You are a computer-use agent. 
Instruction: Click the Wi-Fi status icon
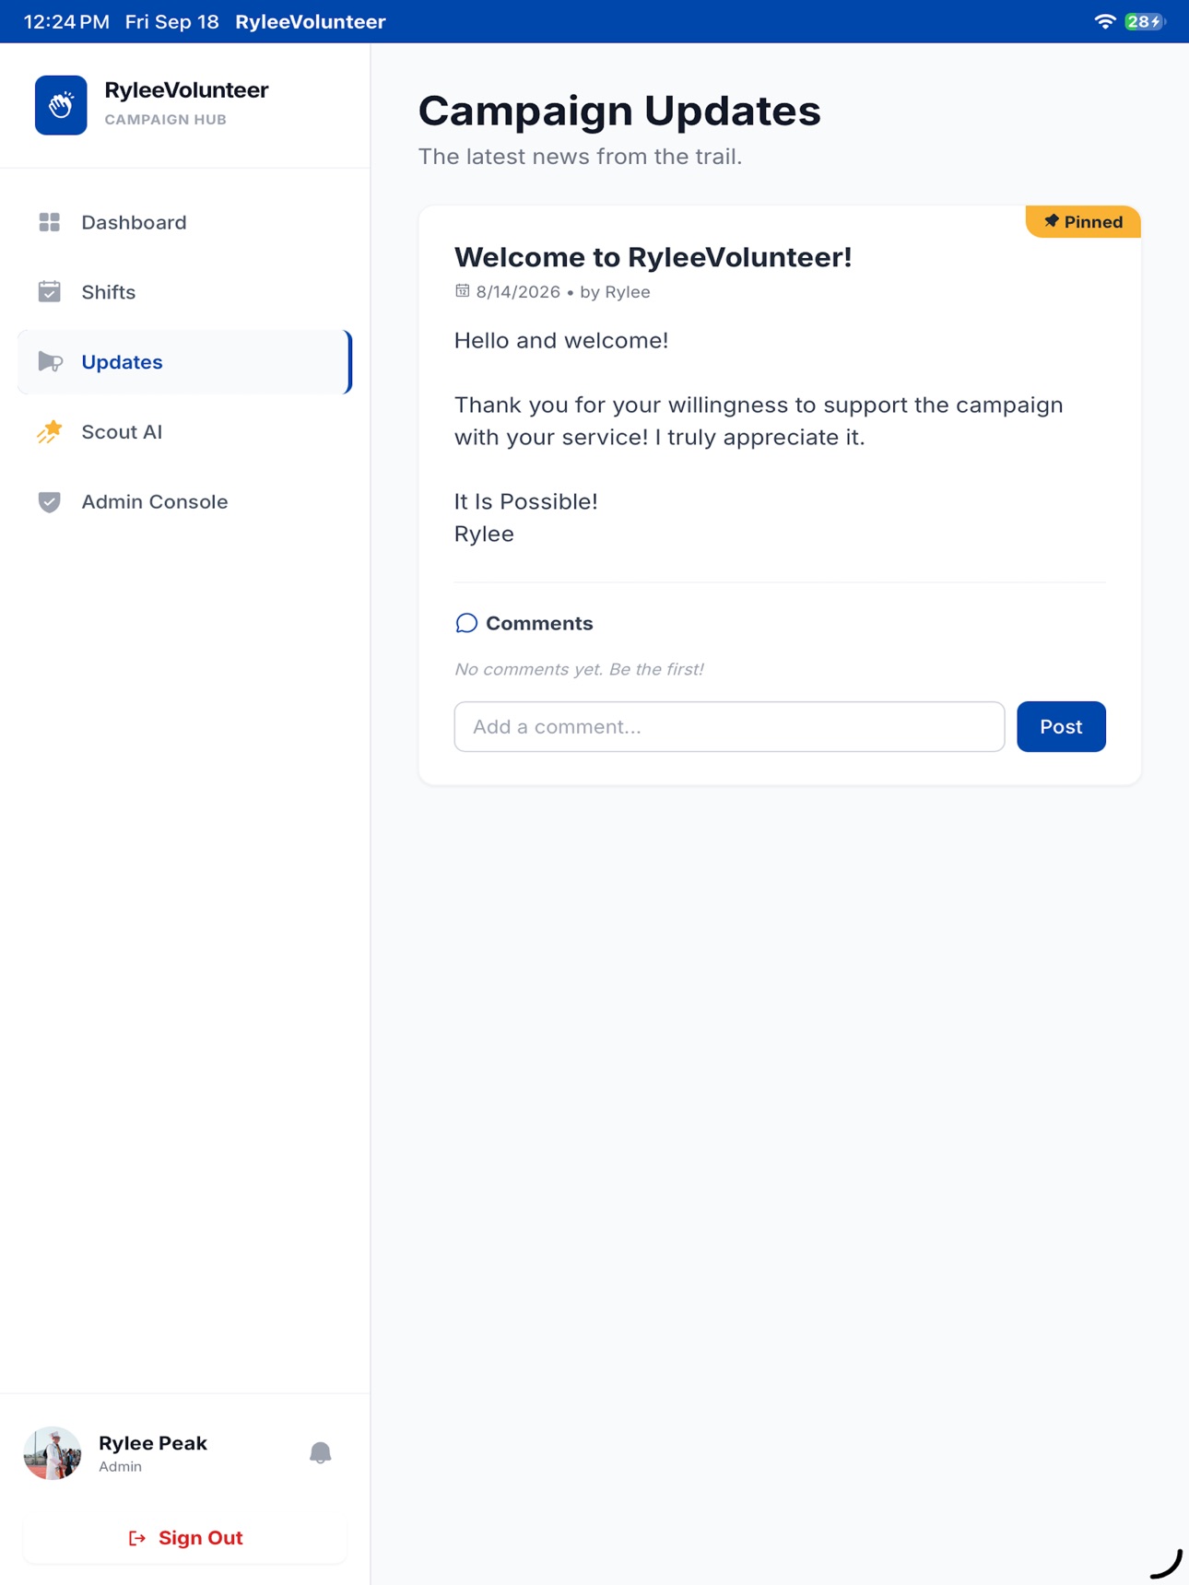[1104, 21]
